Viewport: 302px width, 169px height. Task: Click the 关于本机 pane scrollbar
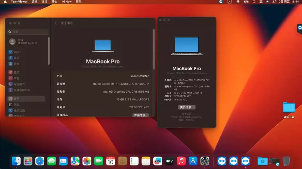point(154,49)
